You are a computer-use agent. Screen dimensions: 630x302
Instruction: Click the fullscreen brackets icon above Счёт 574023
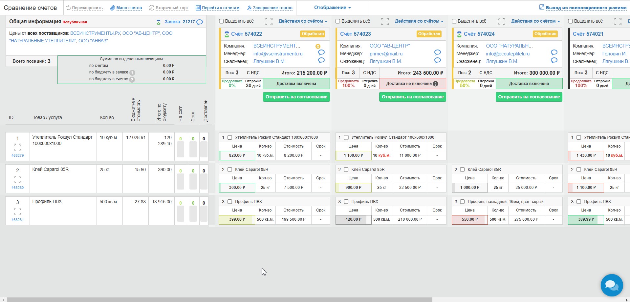385,21
